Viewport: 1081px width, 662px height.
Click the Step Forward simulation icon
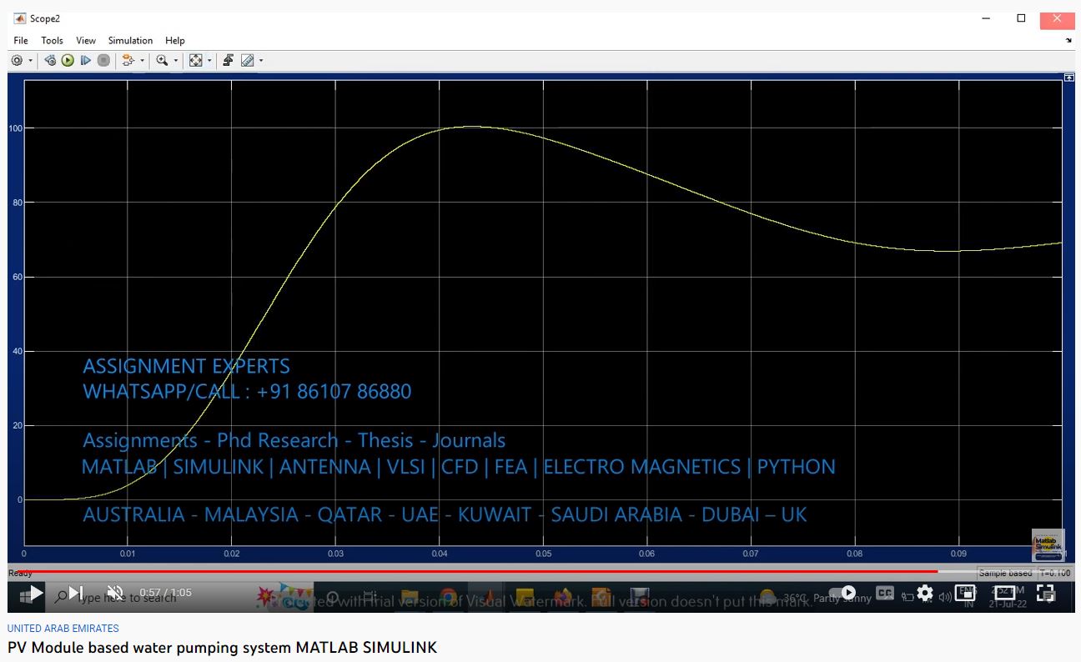coord(85,60)
